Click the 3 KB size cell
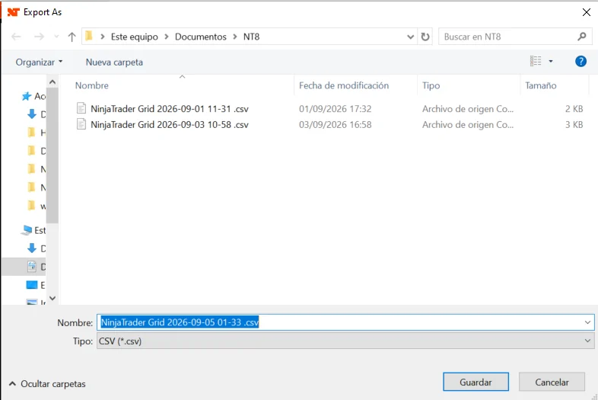The width and height of the screenshot is (598, 400). (574, 124)
